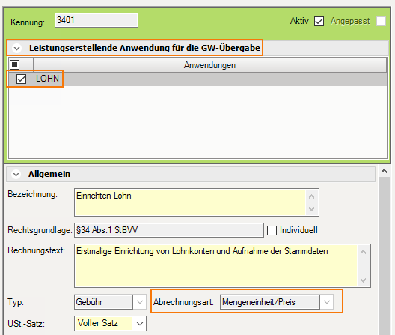Screen dimensions: 395x335
Task: Toggle the select-all checkbox in Anwendungen header
Action: click(15, 65)
